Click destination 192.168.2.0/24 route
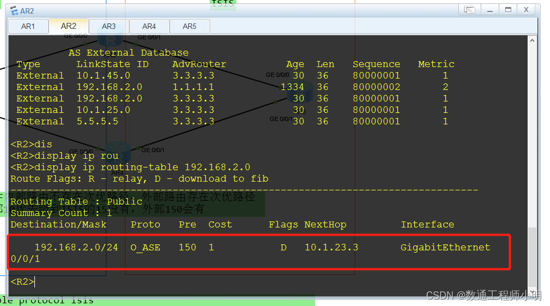The width and height of the screenshot is (550, 306). 76,248
